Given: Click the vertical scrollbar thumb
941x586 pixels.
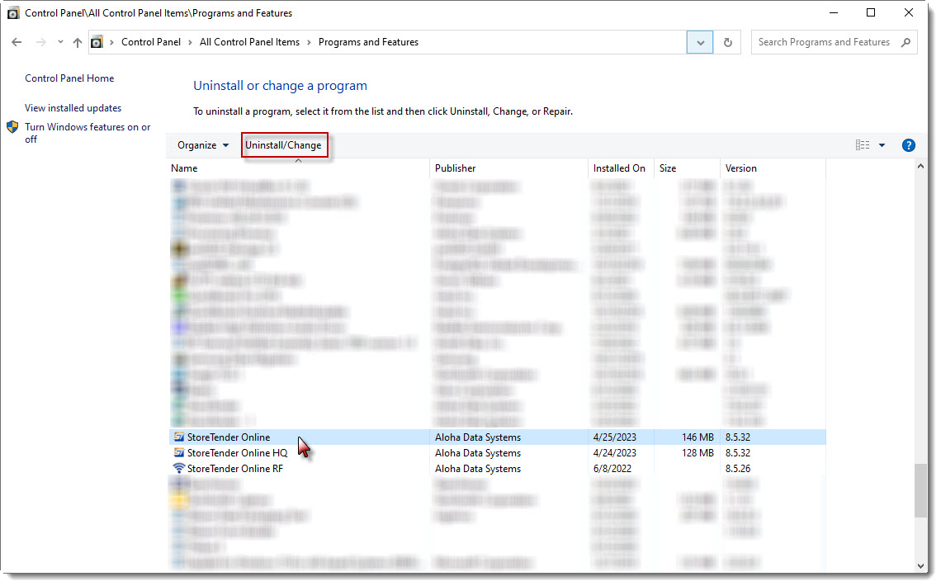Looking at the screenshot, I should click(920, 490).
